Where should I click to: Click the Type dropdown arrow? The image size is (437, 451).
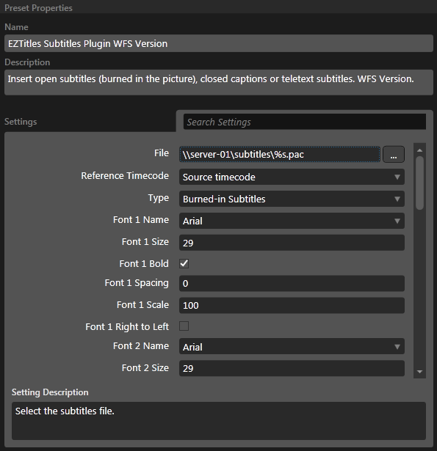[x=397, y=199]
